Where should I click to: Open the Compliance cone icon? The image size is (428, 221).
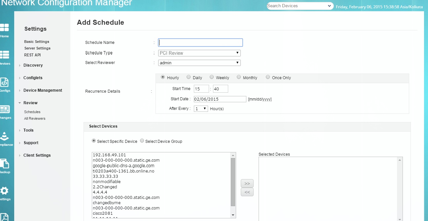pyautogui.click(x=4, y=137)
